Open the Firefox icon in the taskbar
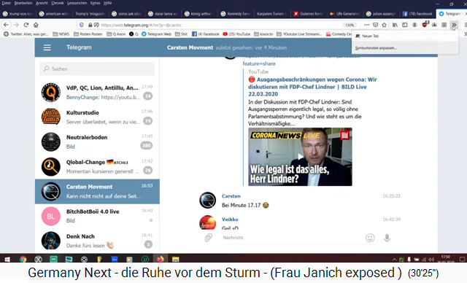 tap(161, 259)
